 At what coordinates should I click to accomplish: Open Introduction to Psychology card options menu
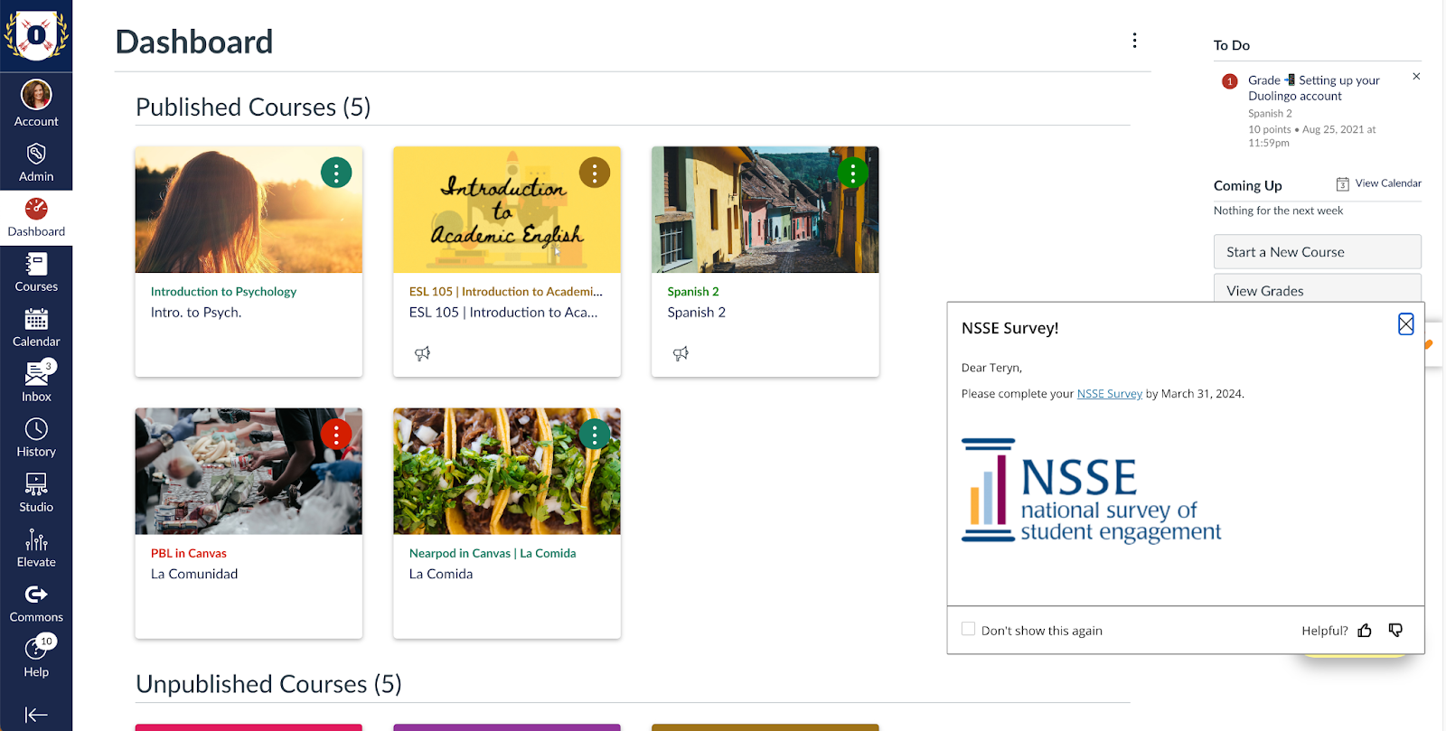336,173
